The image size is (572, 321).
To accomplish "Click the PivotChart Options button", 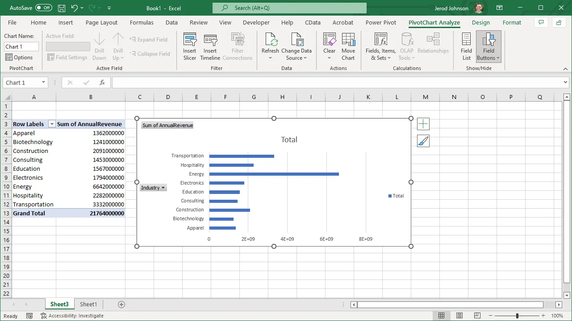I will click(19, 58).
